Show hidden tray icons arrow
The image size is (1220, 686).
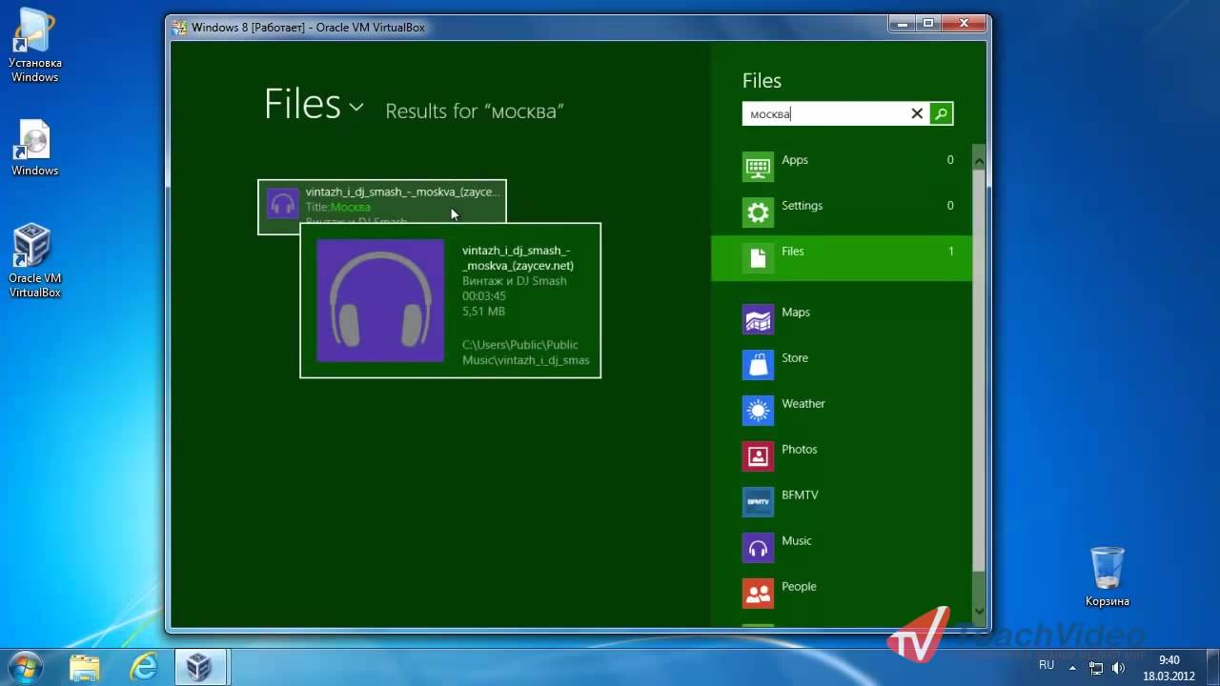pyautogui.click(x=1073, y=668)
